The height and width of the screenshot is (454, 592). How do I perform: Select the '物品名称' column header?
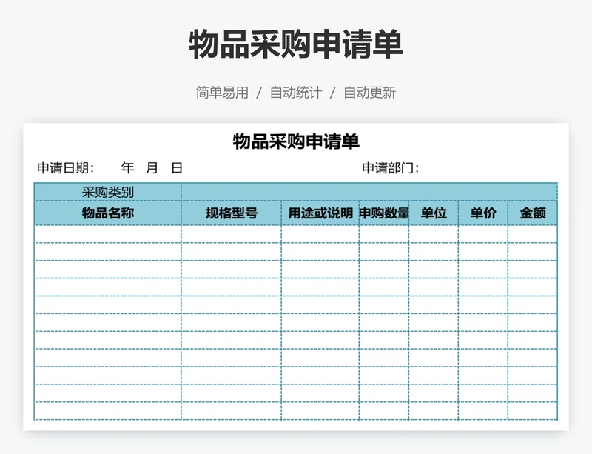(108, 213)
